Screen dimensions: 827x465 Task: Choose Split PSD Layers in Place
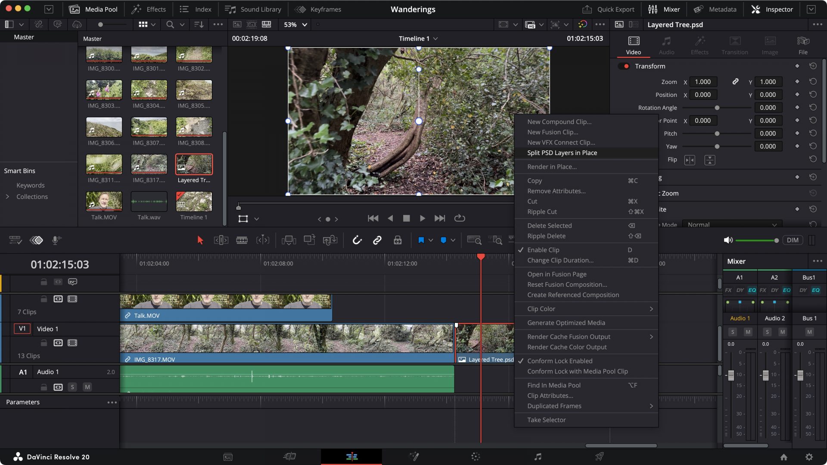click(x=562, y=153)
